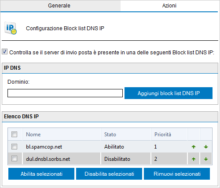The width and height of the screenshot is (220, 188).
Task: Sort the list by Nome column
Action: [x=33, y=135]
